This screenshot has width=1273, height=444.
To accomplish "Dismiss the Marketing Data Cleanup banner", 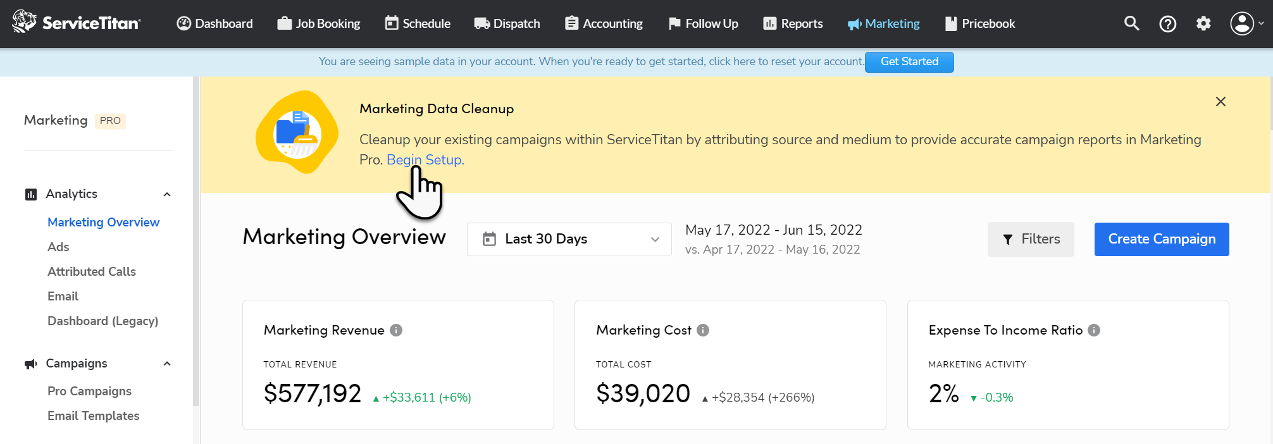I will [x=1220, y=102].
